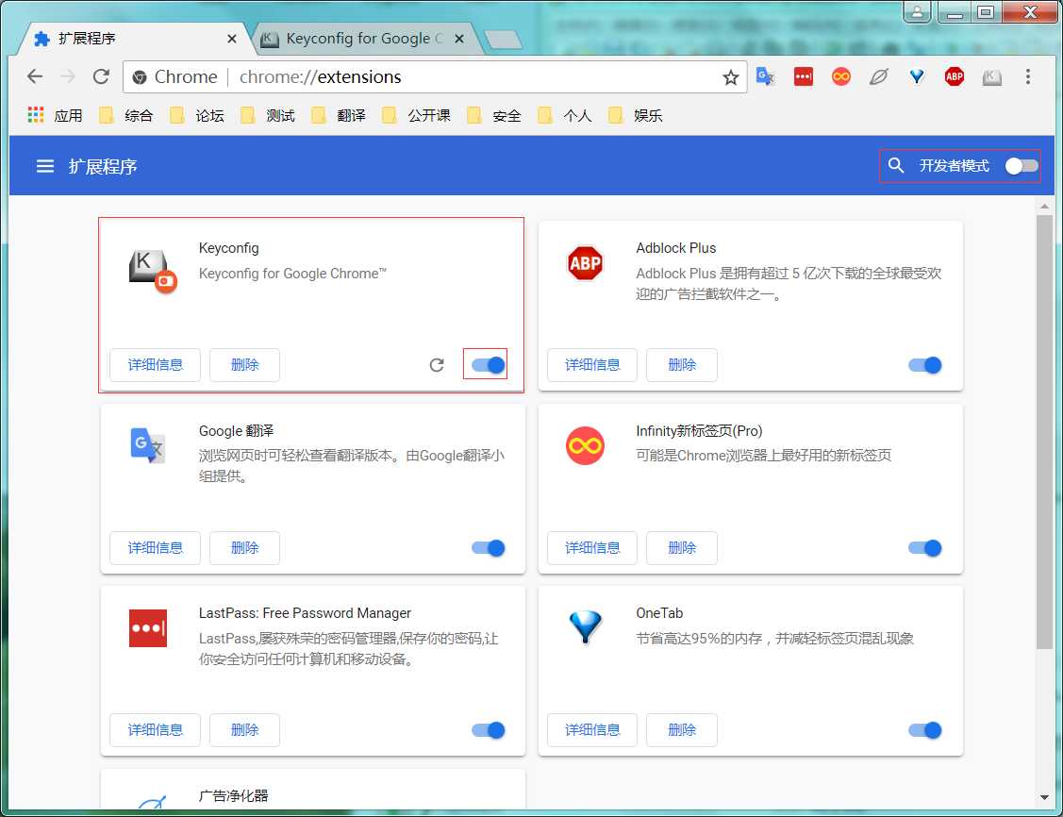Close the 扩展程序 tab
The image size is (1063, 817).
pyautogui.click(x=232, y=39)
